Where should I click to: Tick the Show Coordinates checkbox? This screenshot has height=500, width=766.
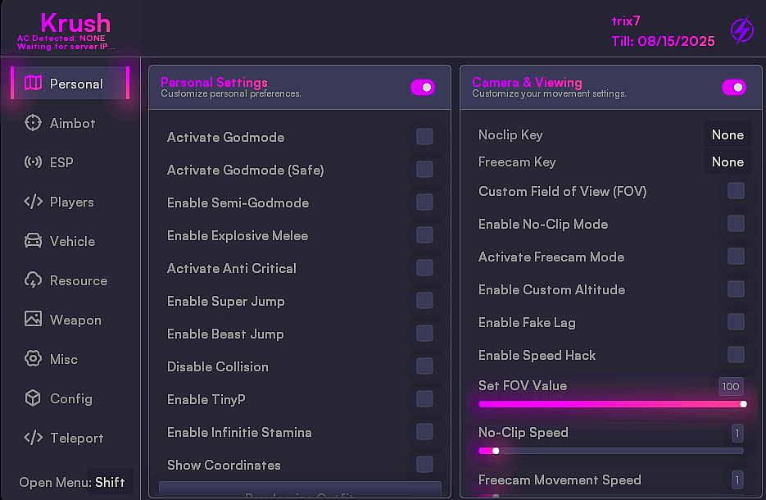pos(424,464)
